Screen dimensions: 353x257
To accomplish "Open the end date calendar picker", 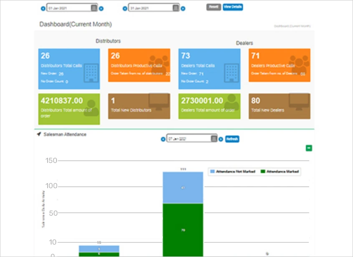I will pyautogui.click(x=175, y=8).
